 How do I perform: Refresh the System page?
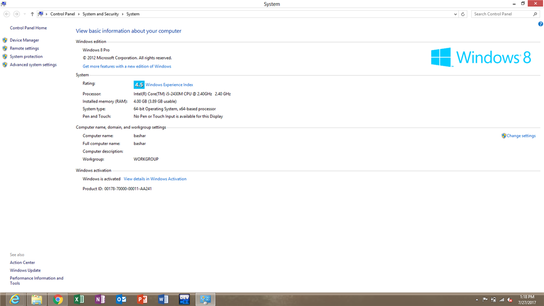point(463,14)
